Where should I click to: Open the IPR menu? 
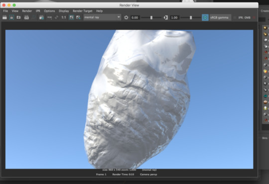click(38, 11)
